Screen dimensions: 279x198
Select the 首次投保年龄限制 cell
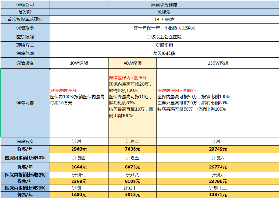[x=25, y=20]
